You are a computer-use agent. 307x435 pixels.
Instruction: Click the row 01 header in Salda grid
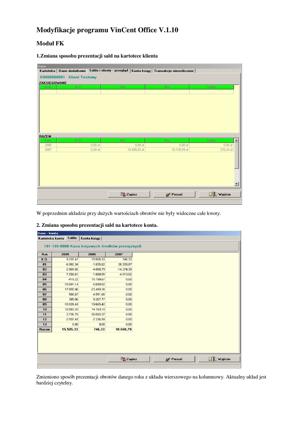coord(45,264)
